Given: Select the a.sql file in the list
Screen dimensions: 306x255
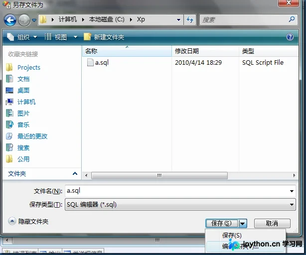Looking at the screenshot, I should click(102, 63).
